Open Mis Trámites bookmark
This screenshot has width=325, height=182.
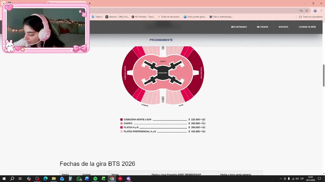pos(143,17)
